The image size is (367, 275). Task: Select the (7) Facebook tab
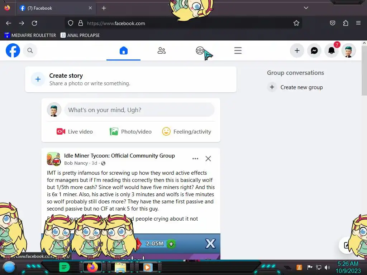pos(56,8)
